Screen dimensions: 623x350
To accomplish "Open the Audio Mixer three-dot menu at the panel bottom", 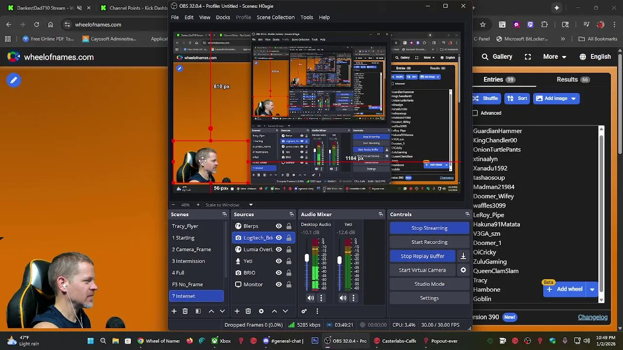I will (x=317, y=311).
